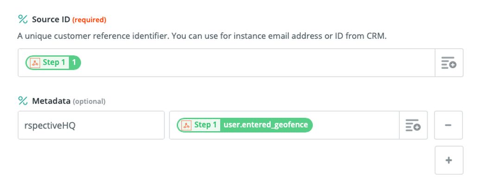
Task: Remove the Metadata row with minus button
Action: [448, 125]
